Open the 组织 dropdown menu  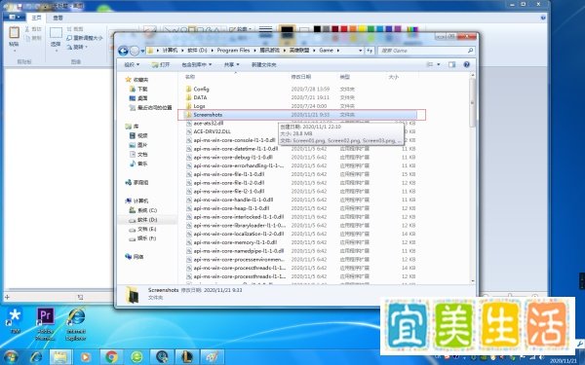click(132, 65)
